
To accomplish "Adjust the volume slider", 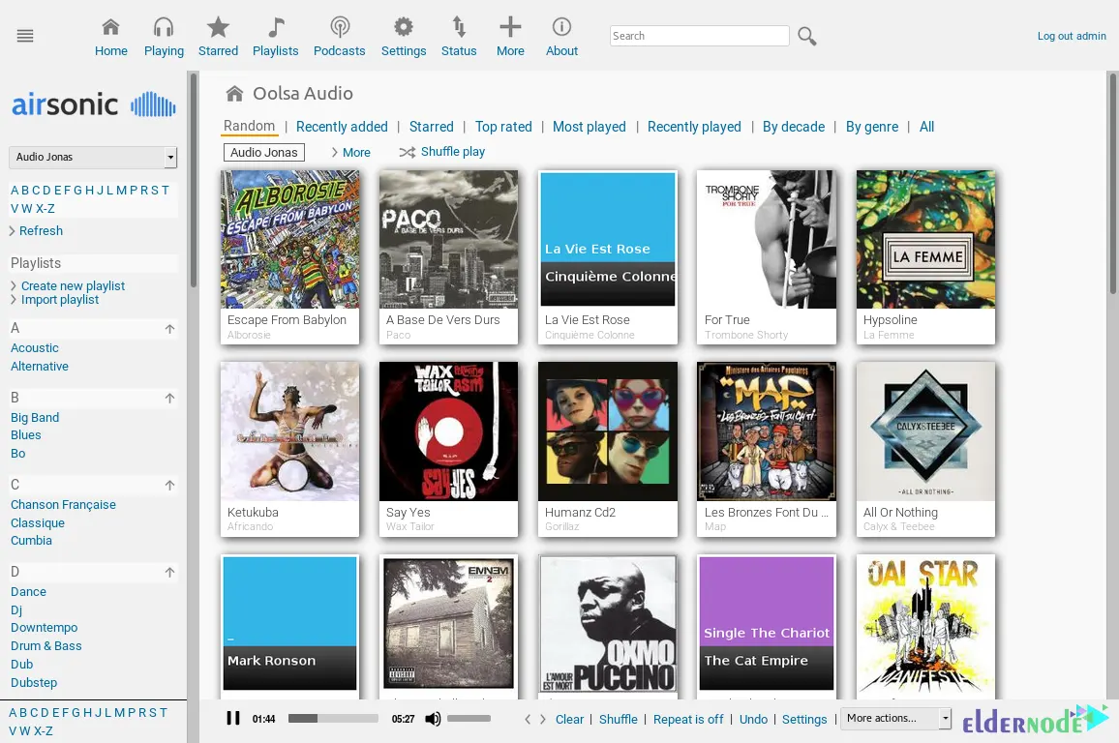I will 469,719.
